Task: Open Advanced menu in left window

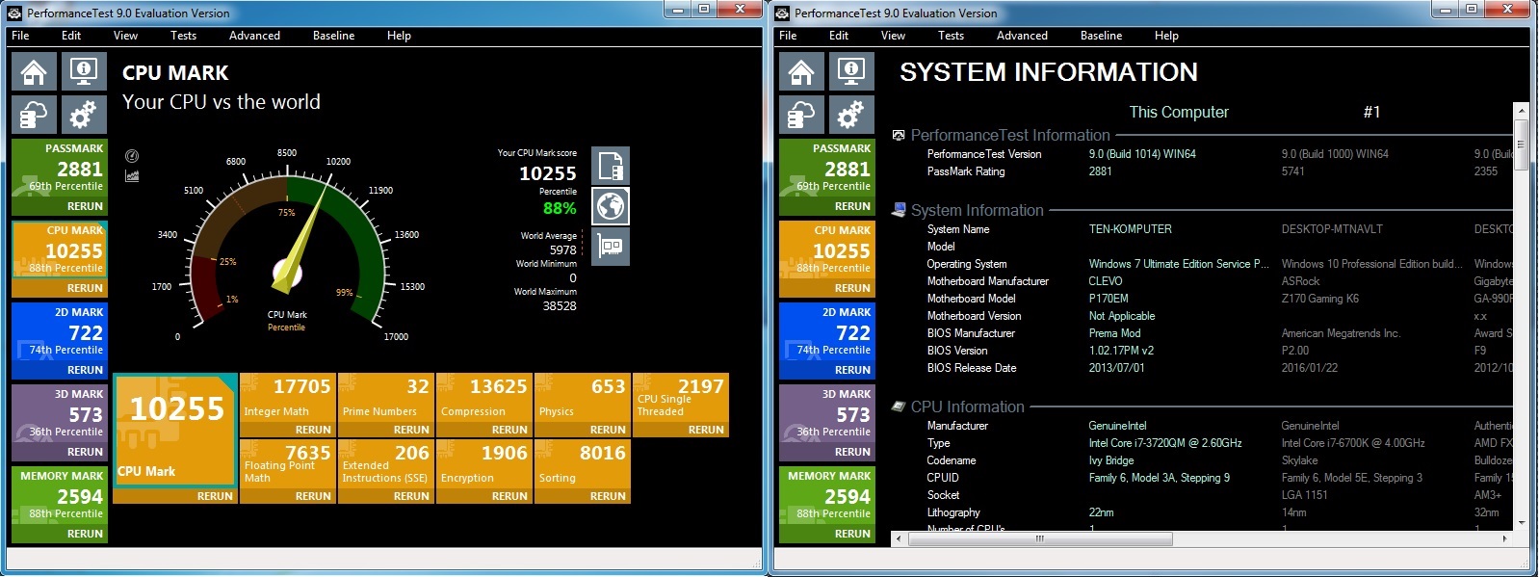Action: (254, 36)
